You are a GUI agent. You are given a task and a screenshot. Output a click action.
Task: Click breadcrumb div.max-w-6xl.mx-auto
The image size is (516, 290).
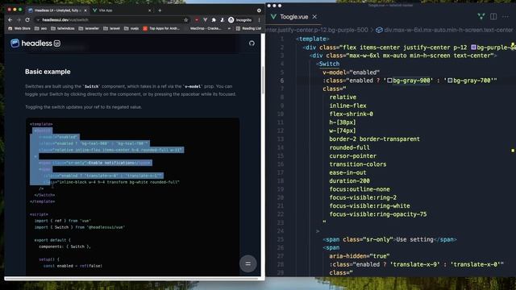pyautogui.click(x=444, y=30)
